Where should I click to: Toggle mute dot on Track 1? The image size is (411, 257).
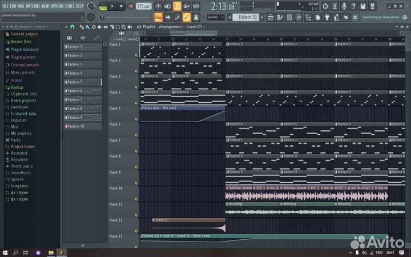[x=136, y=55]
